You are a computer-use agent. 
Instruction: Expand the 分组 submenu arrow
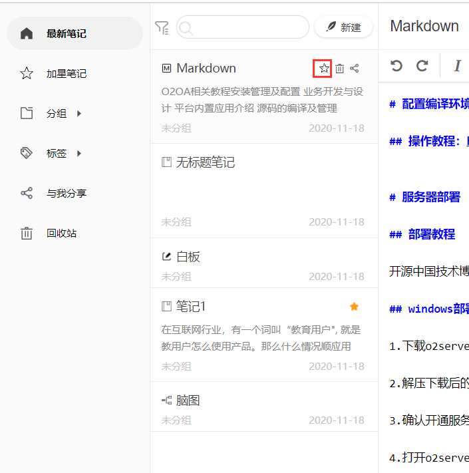tap(79, 114)
